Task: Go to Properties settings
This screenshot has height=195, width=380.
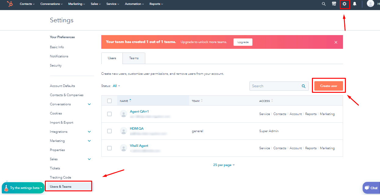Action: [x=57, y=150]
